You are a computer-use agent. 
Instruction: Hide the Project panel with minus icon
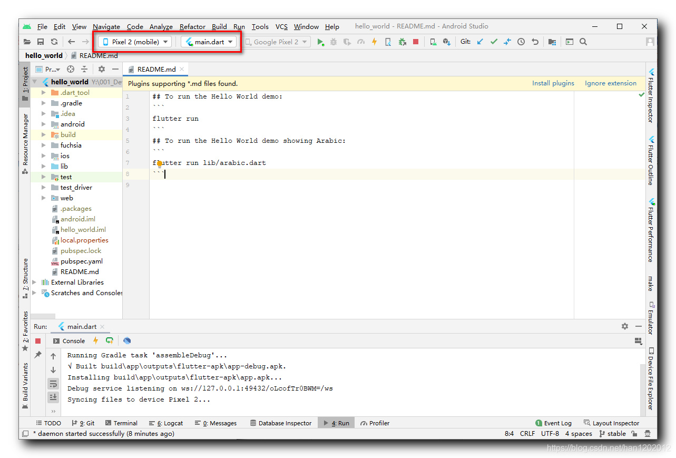pyautogui.click(x=115, y=69)
